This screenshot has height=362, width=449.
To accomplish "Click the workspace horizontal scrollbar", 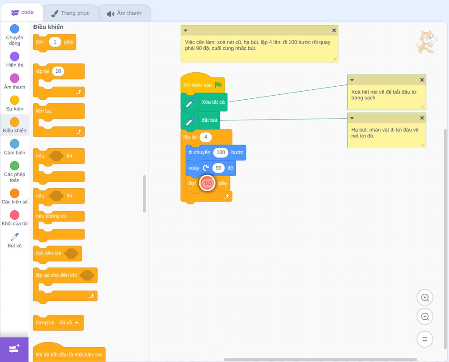I will 320,360.
